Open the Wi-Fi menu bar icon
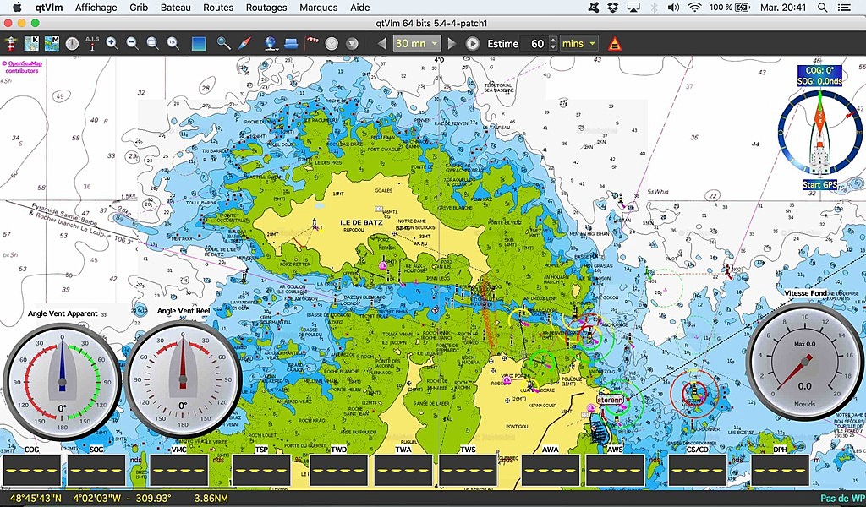Screen dimensions: 866x507 (x=695, y=8)
